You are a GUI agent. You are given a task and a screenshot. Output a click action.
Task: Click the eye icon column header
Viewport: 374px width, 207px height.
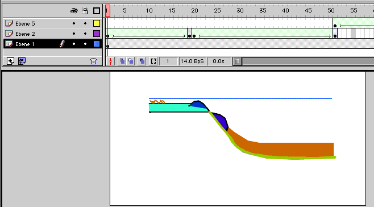click(74, 11)
